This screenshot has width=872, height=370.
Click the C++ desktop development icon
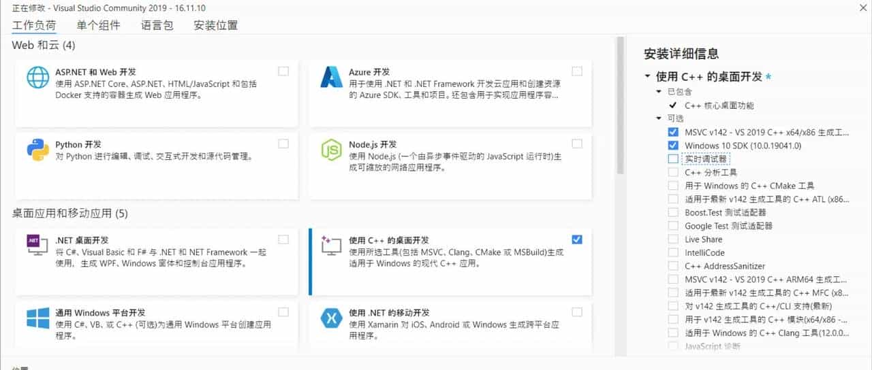pos(332,244)
